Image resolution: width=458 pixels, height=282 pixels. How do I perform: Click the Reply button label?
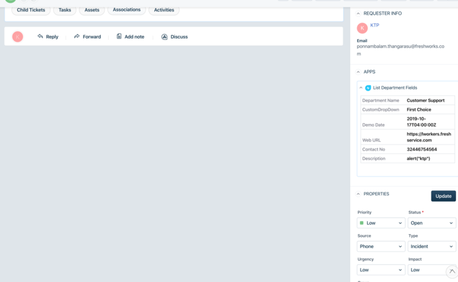point(52,36)
